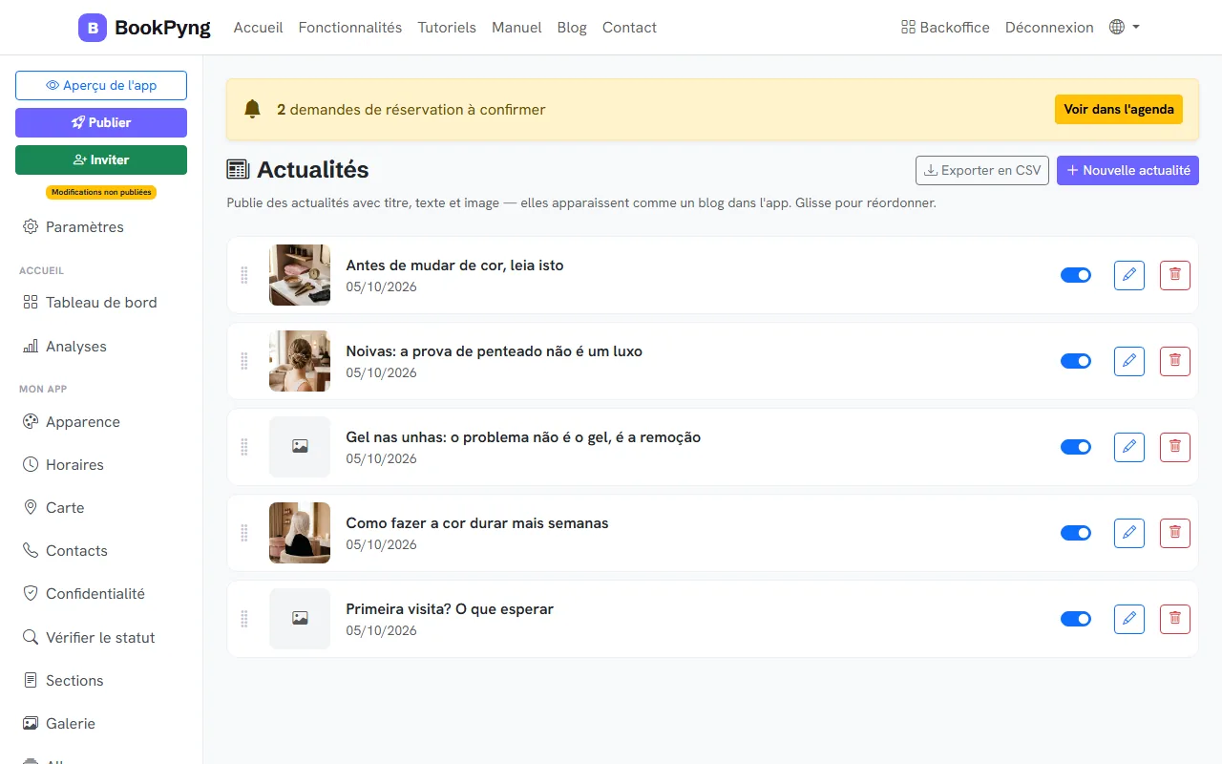Open the Manuel page
The image size is (1222, 764).
pyautogui.click(x=516, y=28)
